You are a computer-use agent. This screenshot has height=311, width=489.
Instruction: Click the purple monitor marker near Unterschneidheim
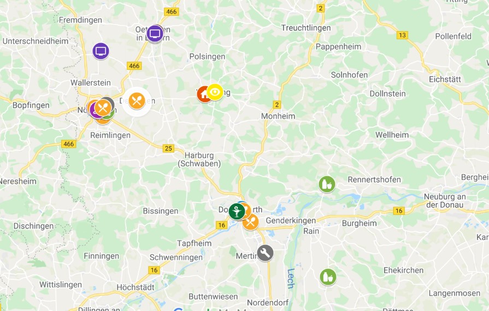tap(101, 51)
